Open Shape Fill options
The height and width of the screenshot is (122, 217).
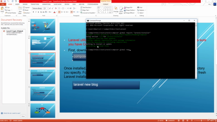pyautogui.click(x=128, y=7)
